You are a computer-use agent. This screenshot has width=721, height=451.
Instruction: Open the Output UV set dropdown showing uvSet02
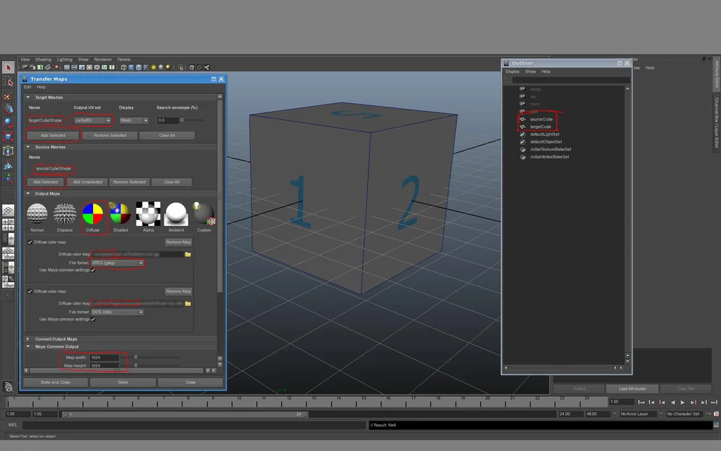[92, 120]
